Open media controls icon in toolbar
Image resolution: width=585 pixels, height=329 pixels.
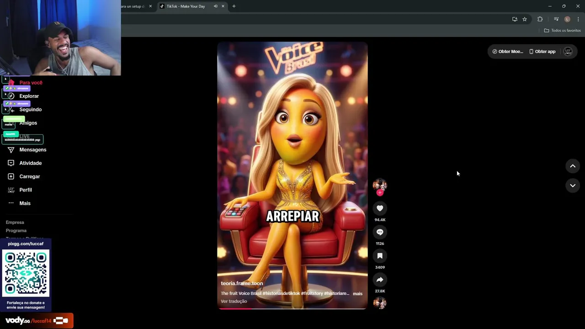pos(556,19)
